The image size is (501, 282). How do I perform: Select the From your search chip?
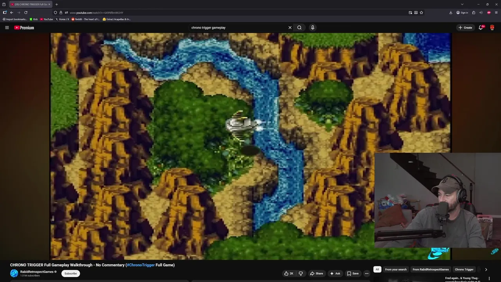[x=396, y=269]
